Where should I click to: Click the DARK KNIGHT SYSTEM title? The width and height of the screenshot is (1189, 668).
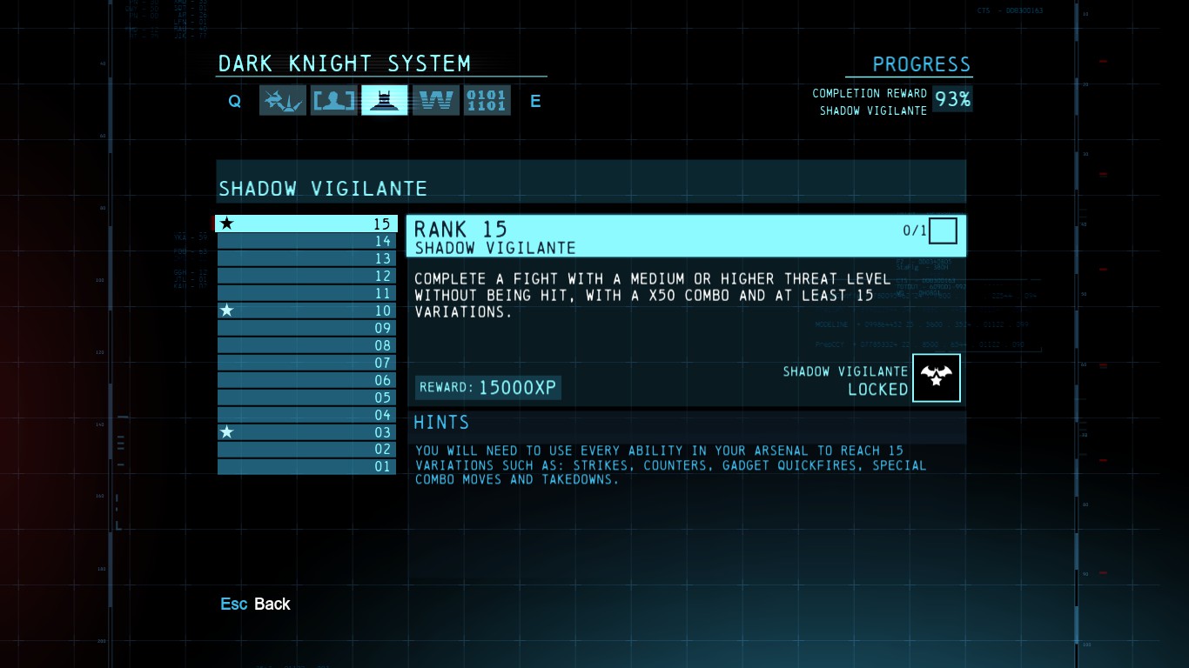[x=345, y=63]
